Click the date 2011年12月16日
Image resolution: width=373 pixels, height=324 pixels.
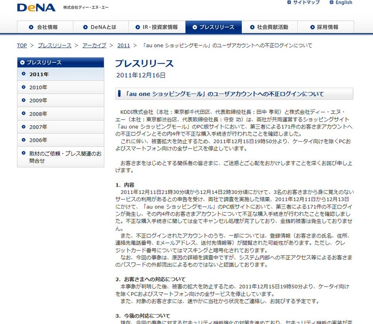coord(141,75)
